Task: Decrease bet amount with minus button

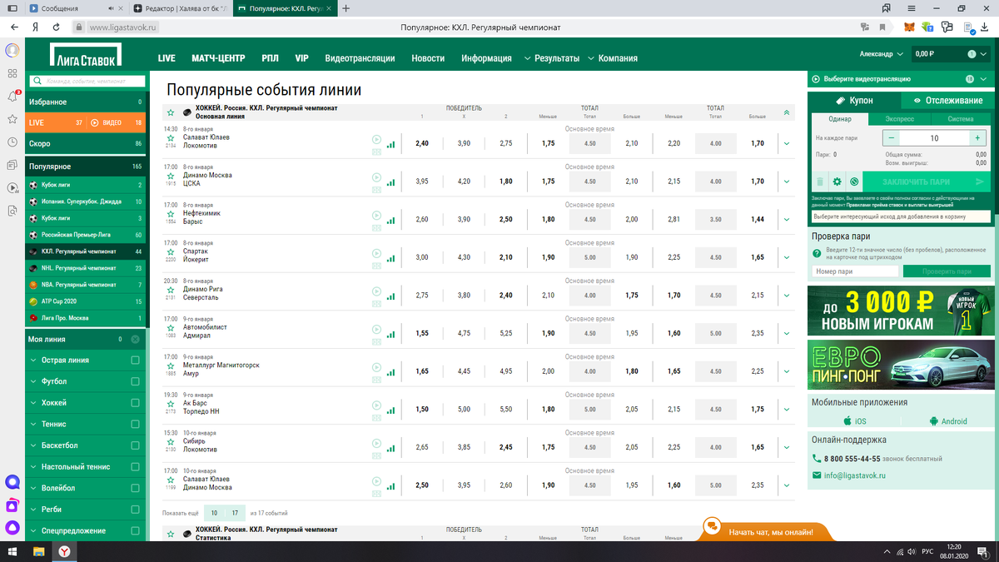Action: [x=892, y=138]
